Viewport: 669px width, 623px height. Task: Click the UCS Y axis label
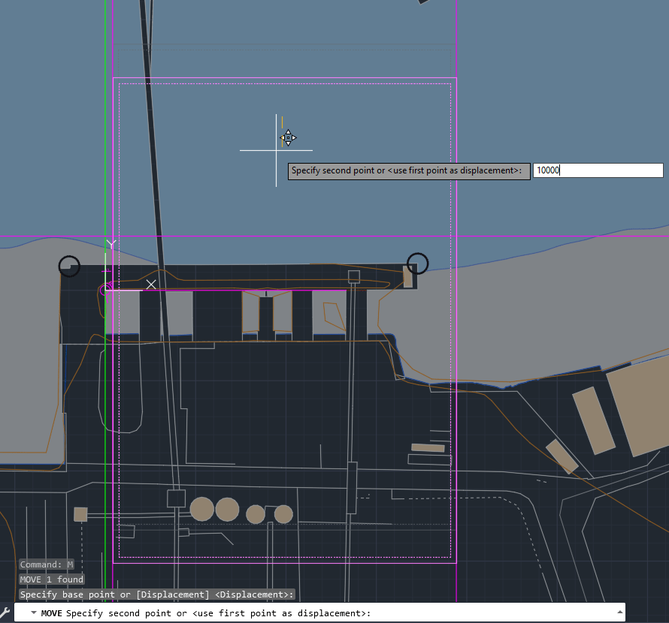coord(111,245)
